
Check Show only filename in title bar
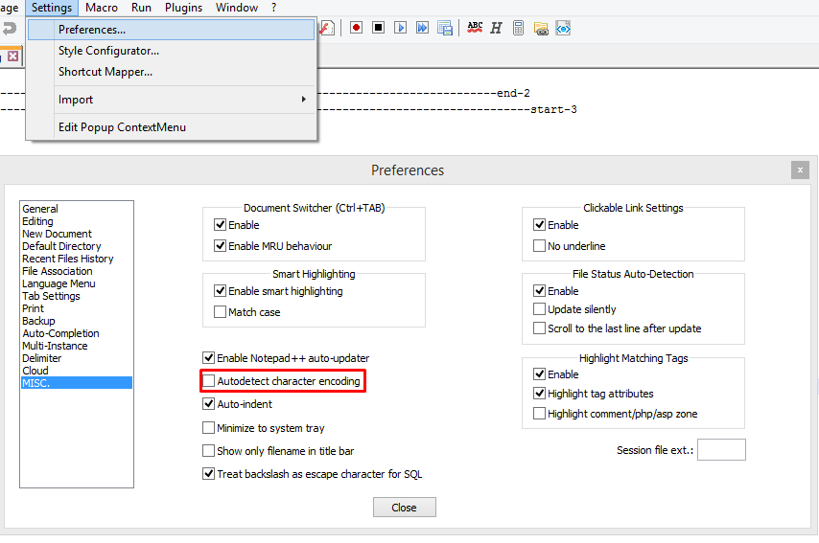click(208, 451)
